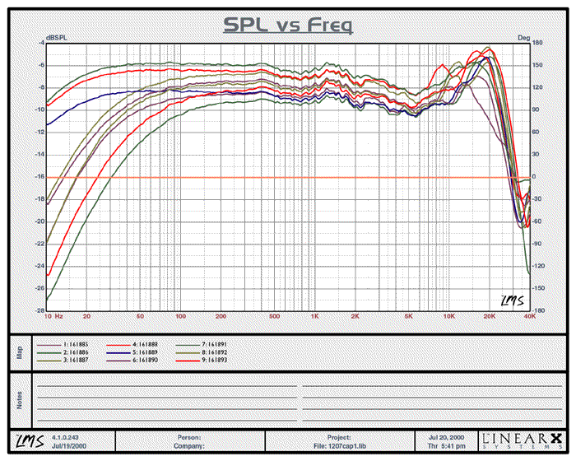The width and height of the screenshot is (576, 461).
Task: Click the '180' degree axis value
Action: point(537,43)
